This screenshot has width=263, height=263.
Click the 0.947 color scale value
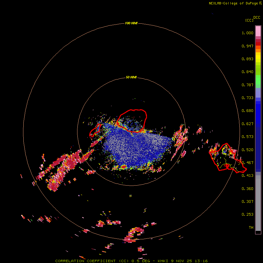click(248, 46)
